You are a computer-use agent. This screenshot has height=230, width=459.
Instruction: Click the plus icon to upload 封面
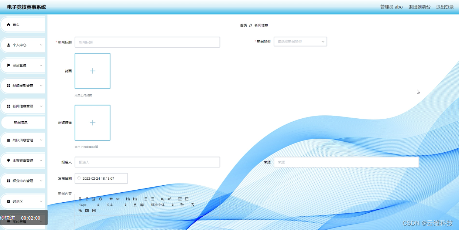92,71
